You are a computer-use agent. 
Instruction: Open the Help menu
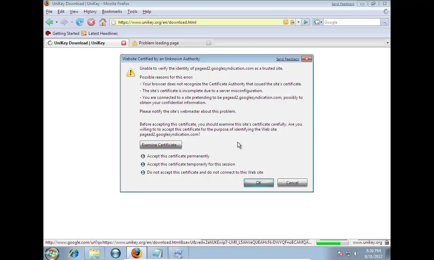click(x=147, y=12)
